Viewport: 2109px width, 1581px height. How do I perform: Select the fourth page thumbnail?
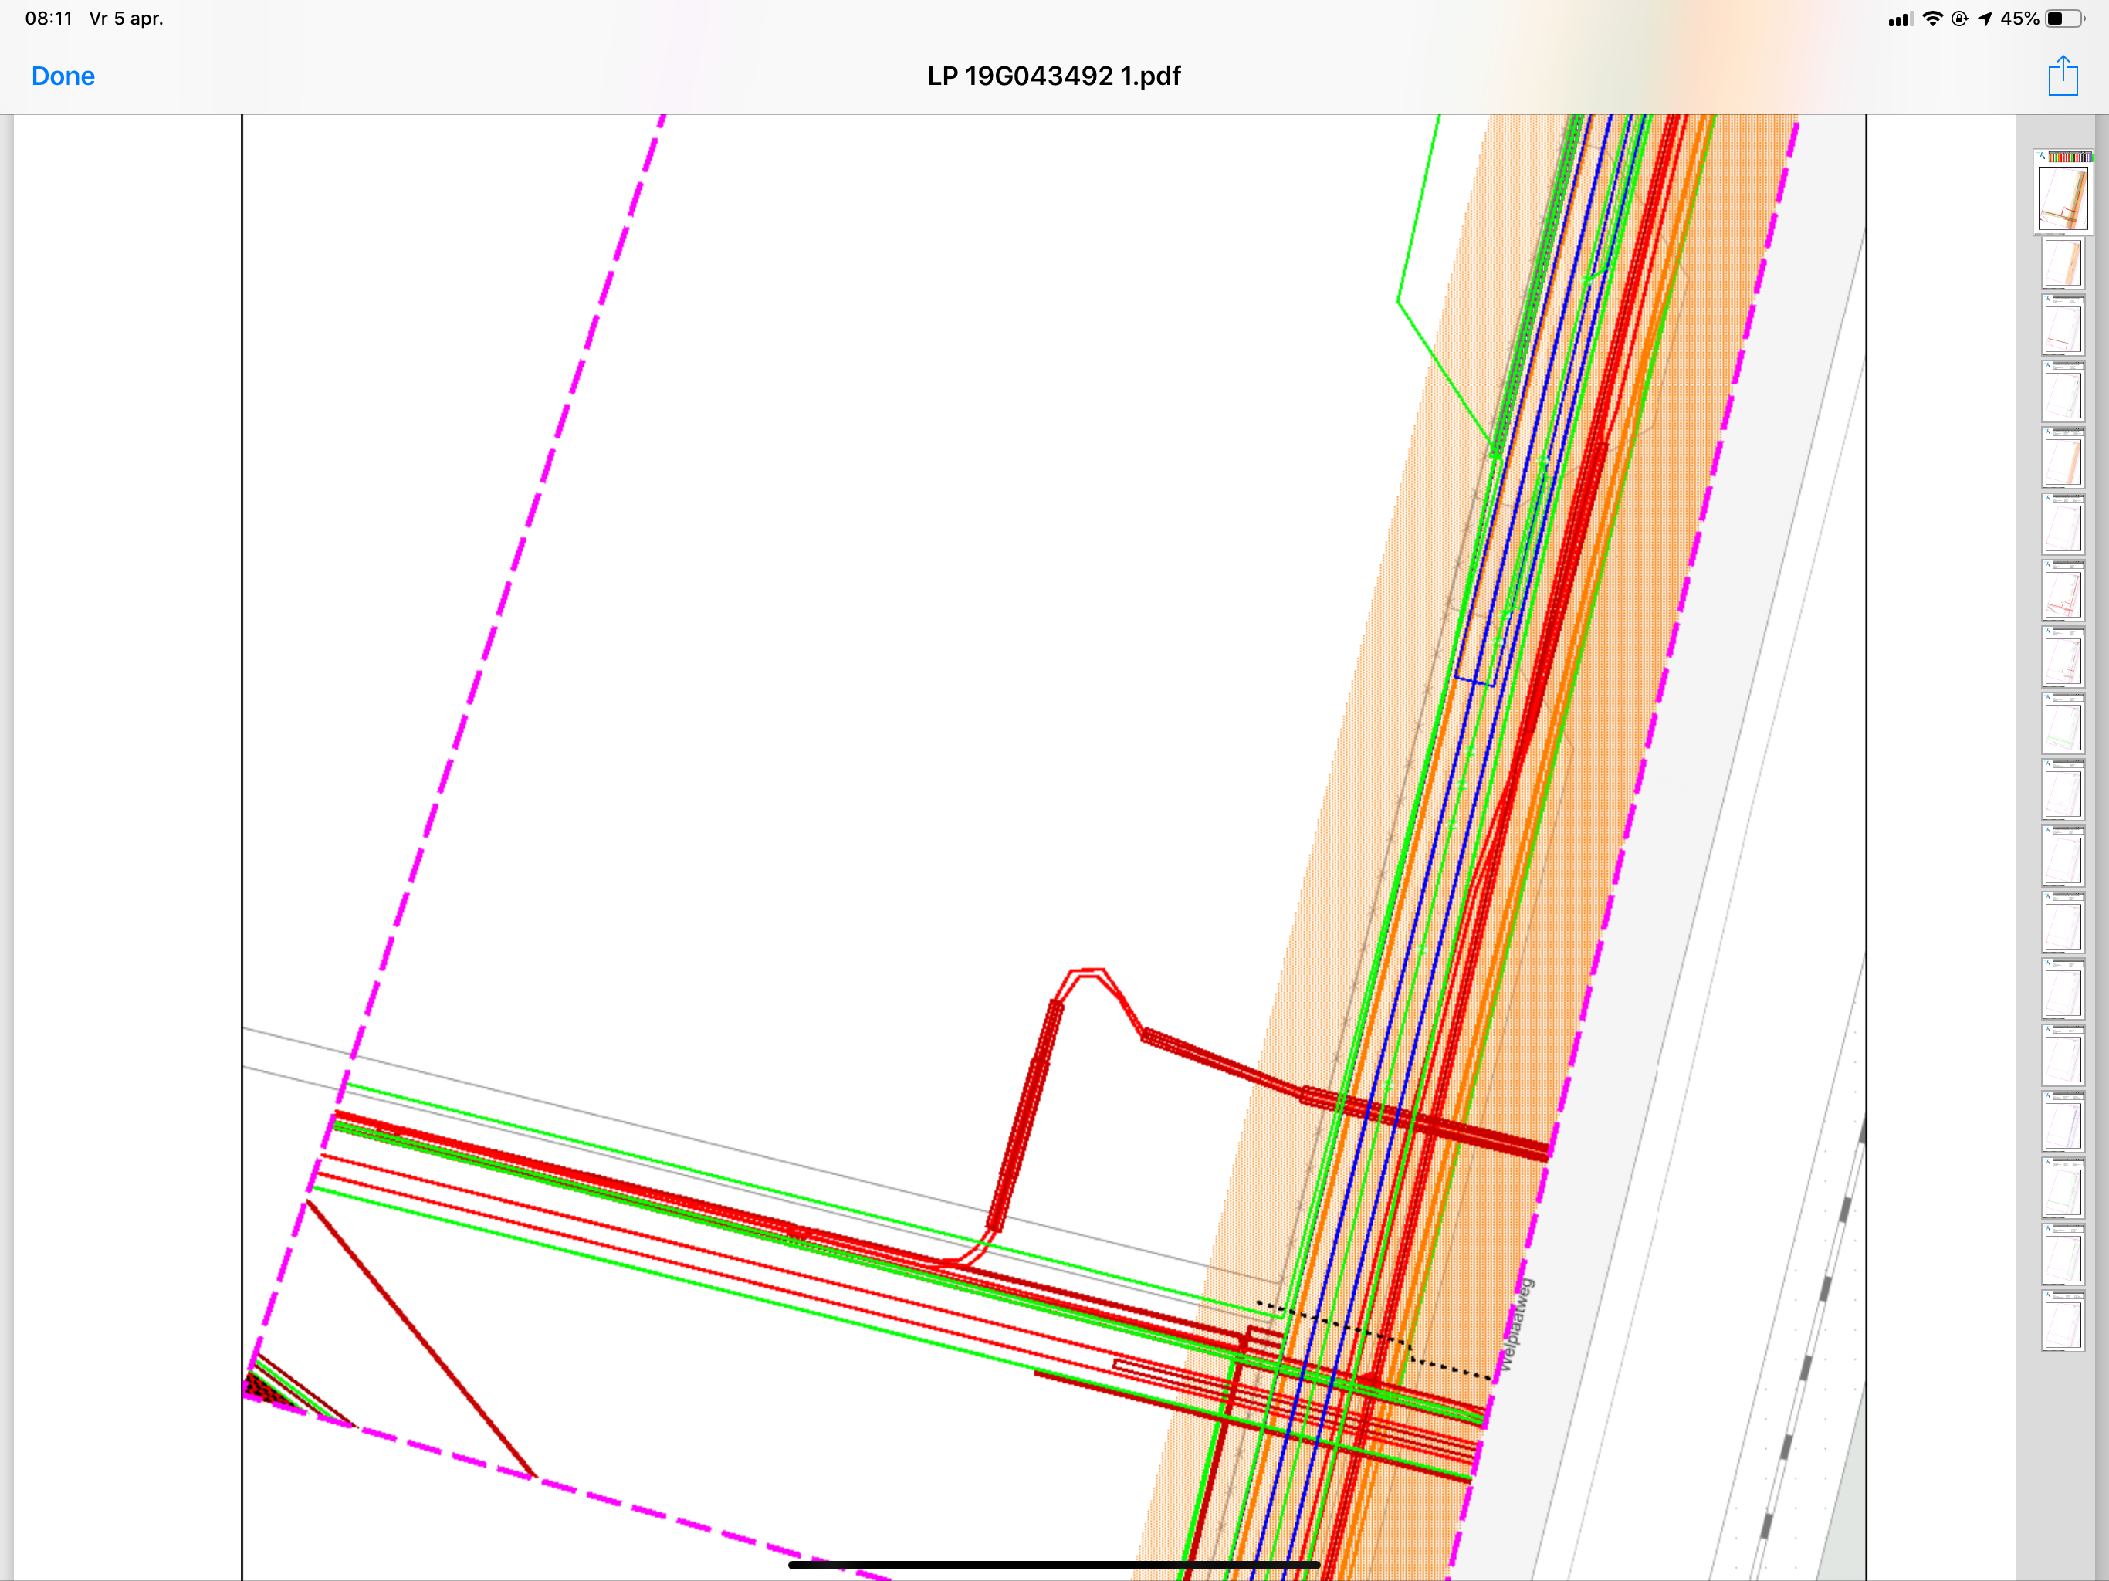click(2063, 392)
